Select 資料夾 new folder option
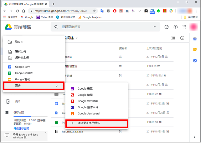205x144 pixels. pyautogui.click(x=34, y=42)
